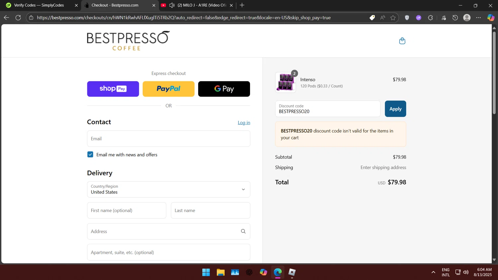Screen dimensions: 498x280
Task: Open the browser profile avatar
Action: point(467,18)
